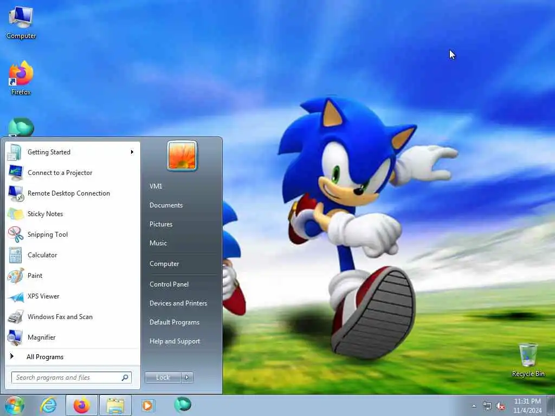The width and height of the screenshot is (555, 416).
Task: Open Windows Explorer from the taskbar
Action: (115, 405)
